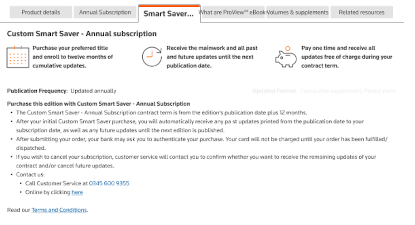Screen dimensions: 415x225
Task: Open the Related resources tab
Action: tap(362, 12)
